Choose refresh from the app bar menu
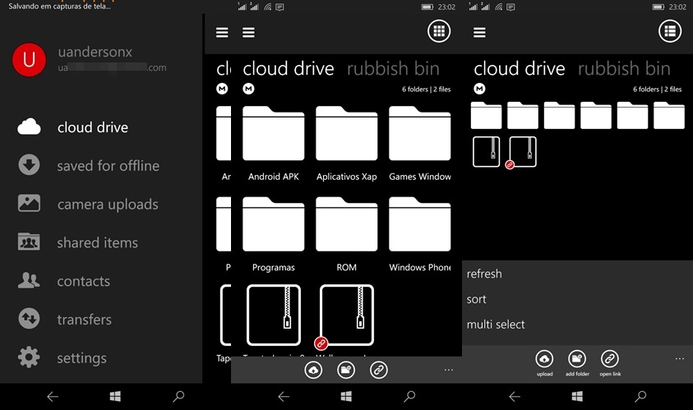 (x=484, y=274)
